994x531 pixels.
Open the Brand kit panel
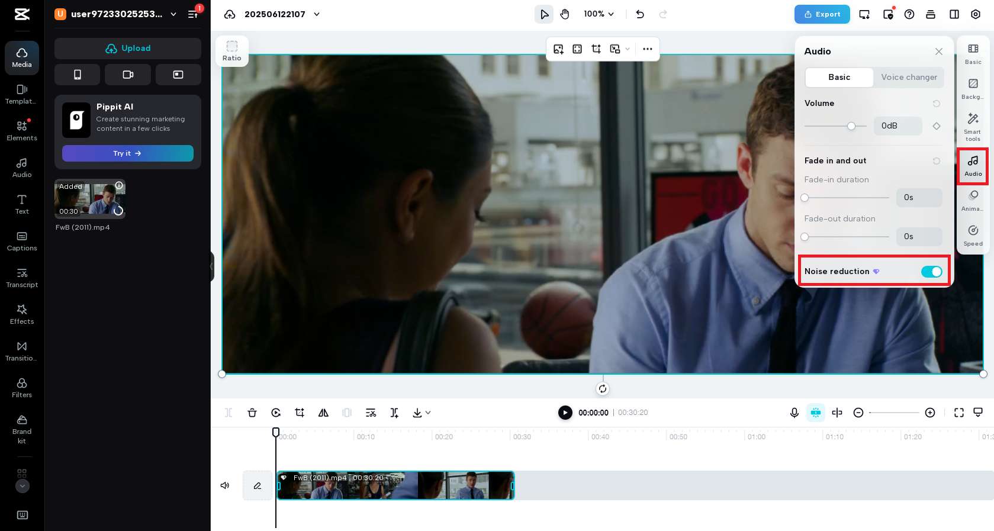tap(22, 429)
